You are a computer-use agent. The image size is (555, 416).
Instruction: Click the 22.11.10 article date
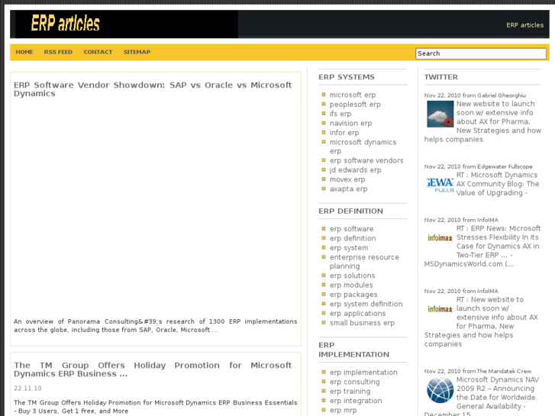tap(27, 389)
